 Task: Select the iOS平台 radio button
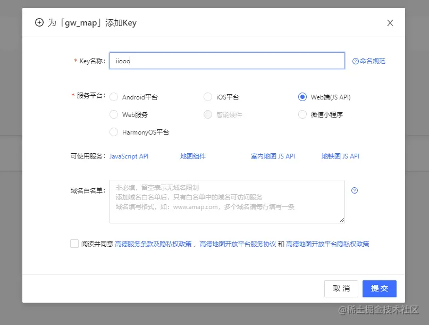(x=208, y=97)
